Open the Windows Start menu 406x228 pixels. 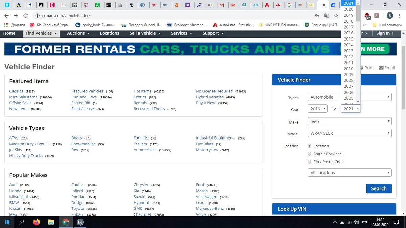6,222
